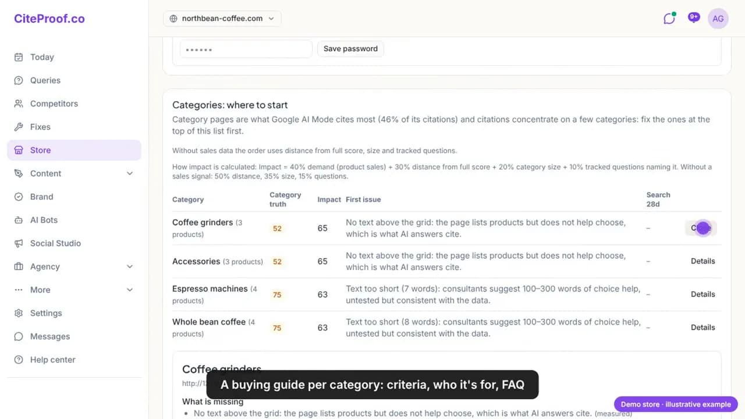Screen dimensions: 745x419
Task: Open Details for Whole bean coffee row
Action: click(703, 328)
